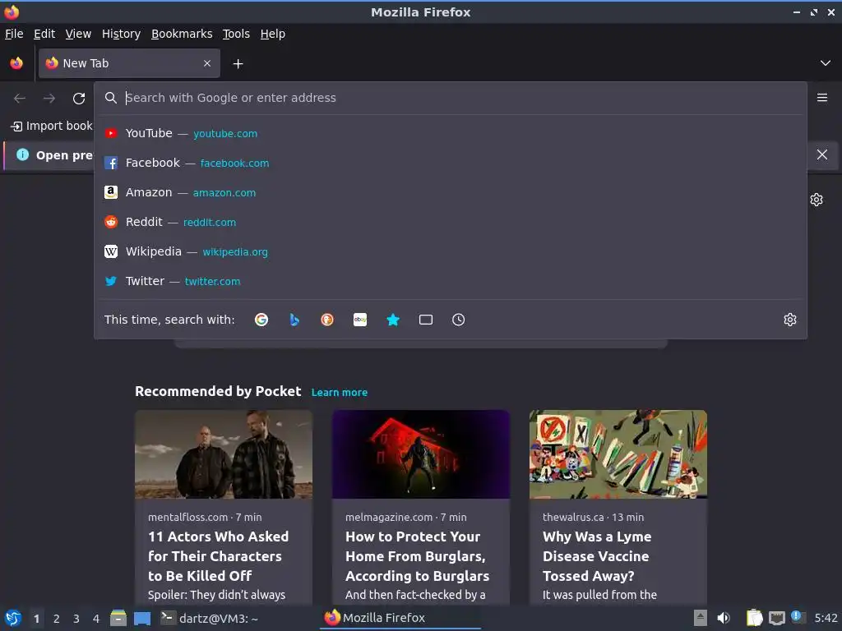The image size is (842, 631).
Task: Open volume control in system tray
Action: pos(724,618)
